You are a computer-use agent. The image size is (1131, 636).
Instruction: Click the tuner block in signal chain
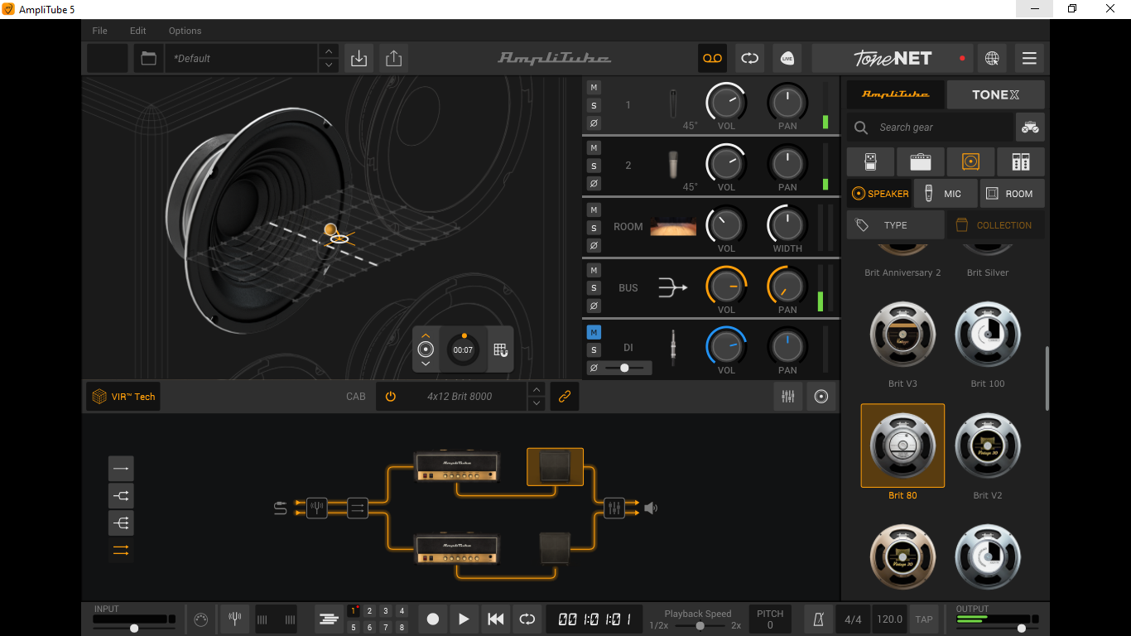(317, 507)
